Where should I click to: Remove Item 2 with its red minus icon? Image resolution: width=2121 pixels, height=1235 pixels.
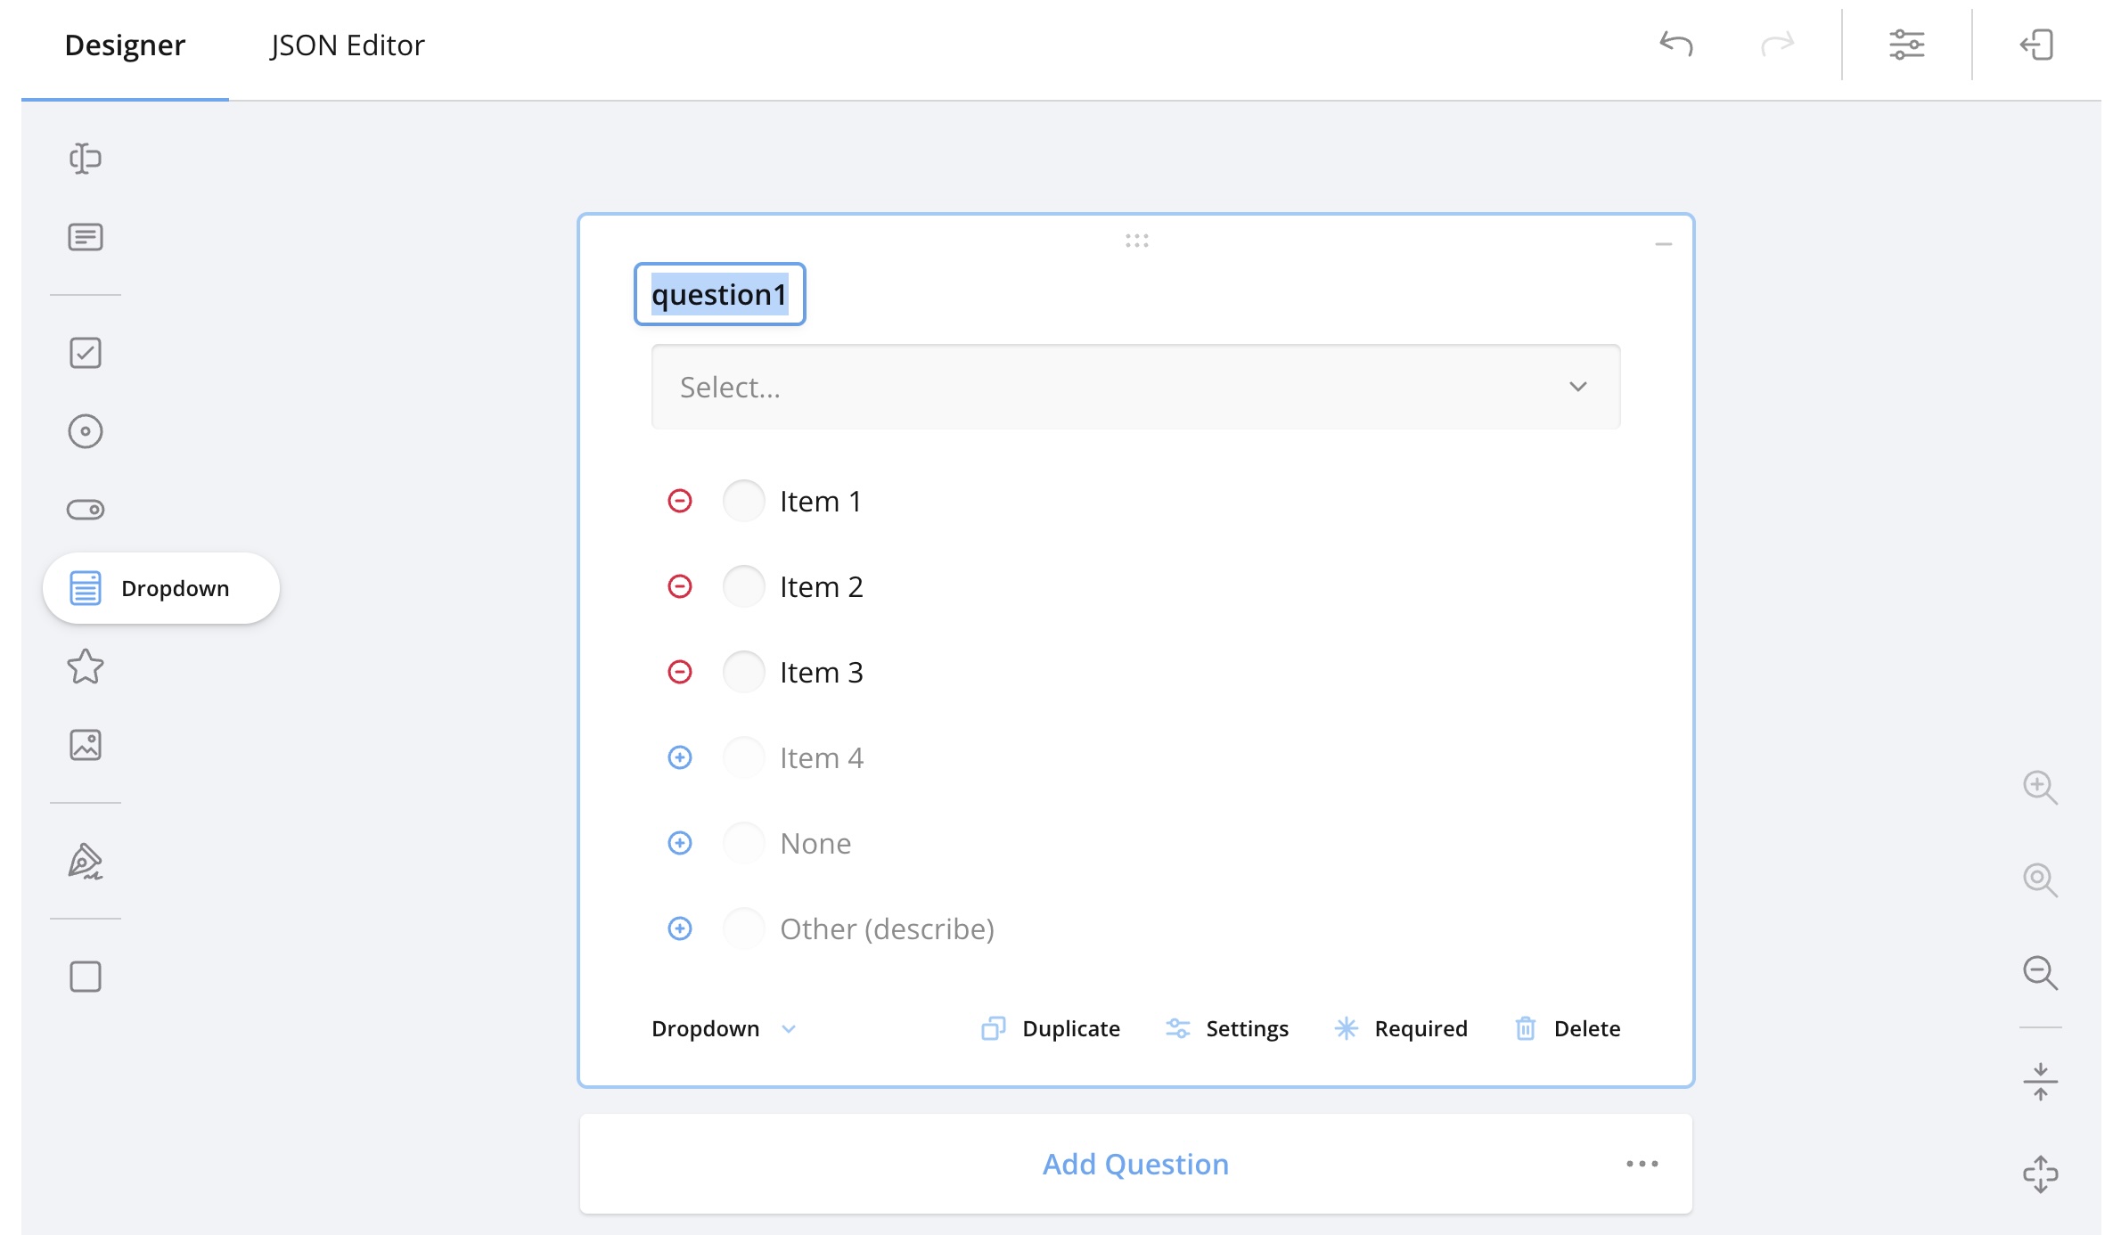[680, 586]
